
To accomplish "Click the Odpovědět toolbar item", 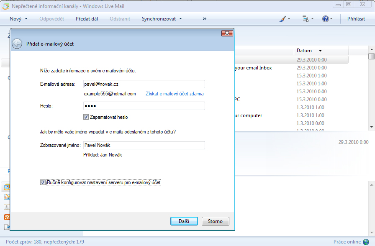I will (51, 19).
